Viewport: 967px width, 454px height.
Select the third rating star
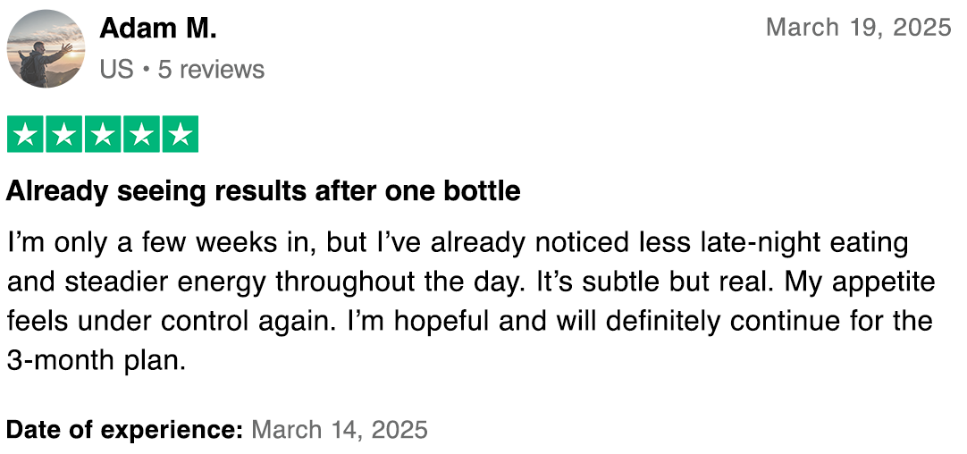[103, 135]
